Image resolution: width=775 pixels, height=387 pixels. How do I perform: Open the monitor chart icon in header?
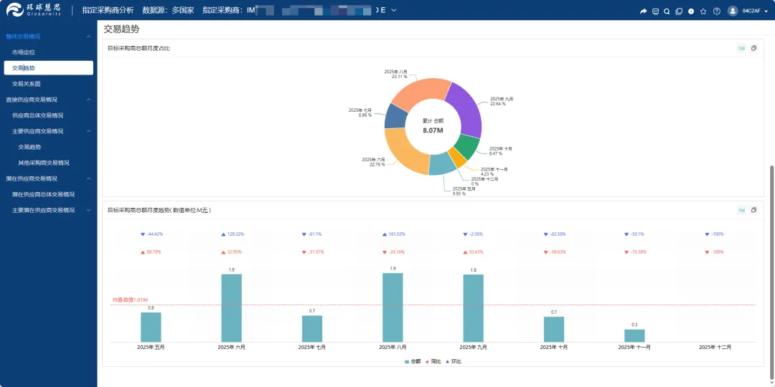[x=655, y=11]
